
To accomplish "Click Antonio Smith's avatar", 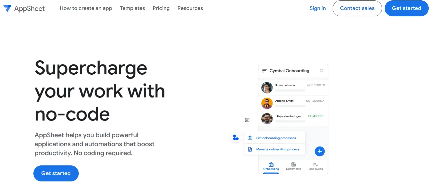I will [x=267, y=103].
